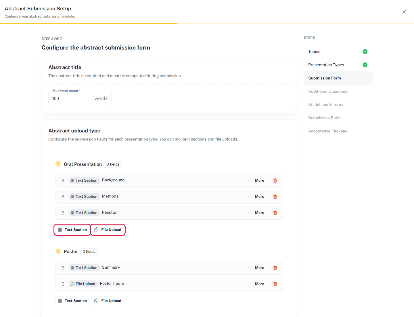414x317 pixels.
Task: Delete the Summary text section
Action: point(275,268)
